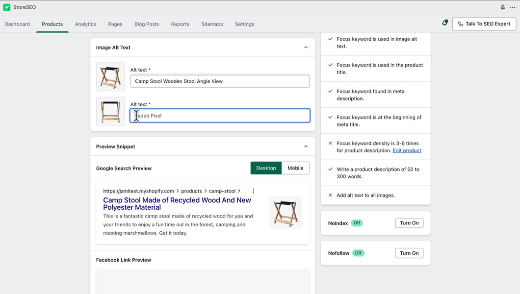
Task: Collapse the Preview Snippet section
Action: point(306,147)
